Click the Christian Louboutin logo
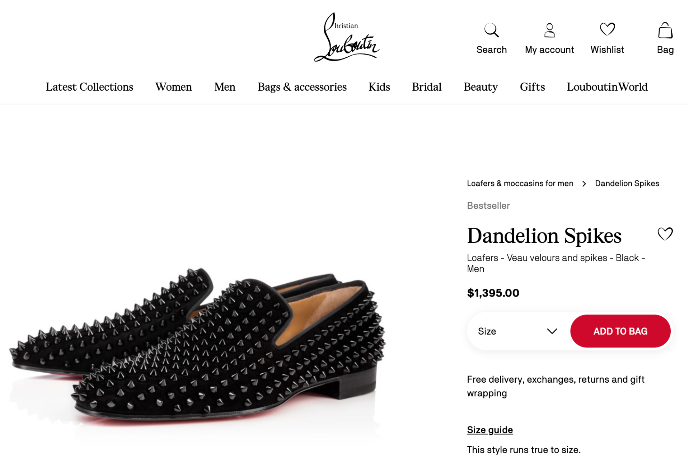Image resolution: width=689 pixels, height=463 pixels. 346,39
